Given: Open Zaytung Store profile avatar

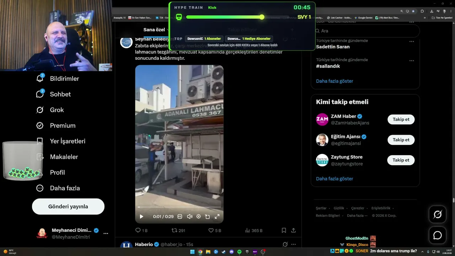Looking at the screenshot, I should (x=322, y=160).
